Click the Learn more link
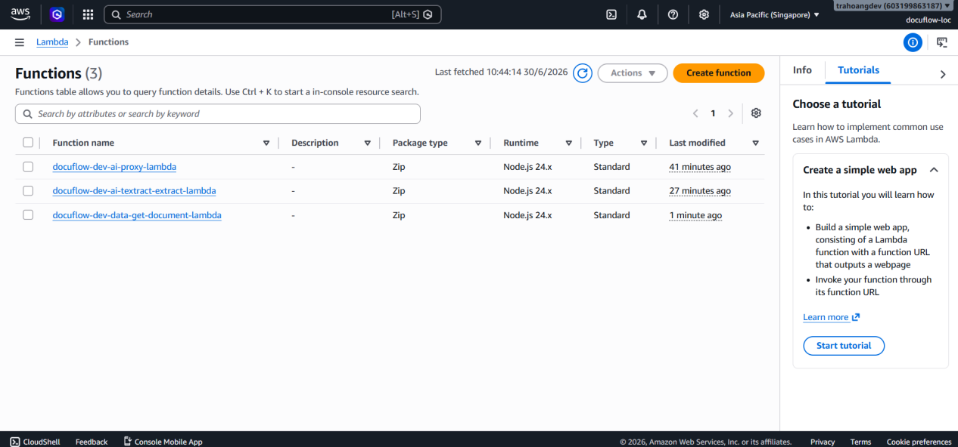The image size is (958, 447). coord(826,317)
